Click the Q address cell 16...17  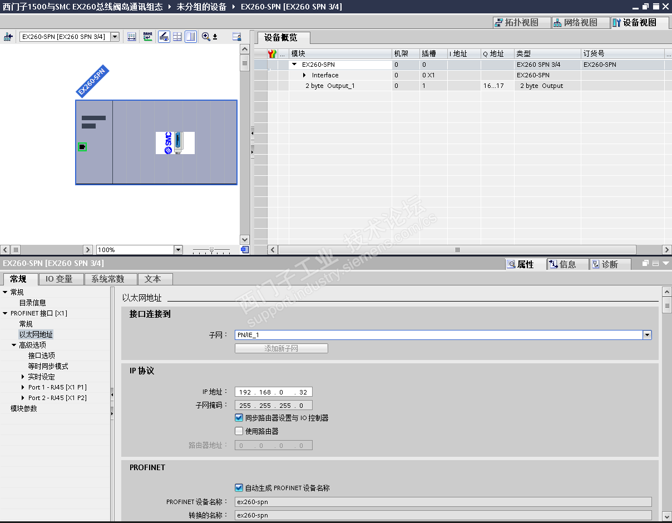[497, 86]
